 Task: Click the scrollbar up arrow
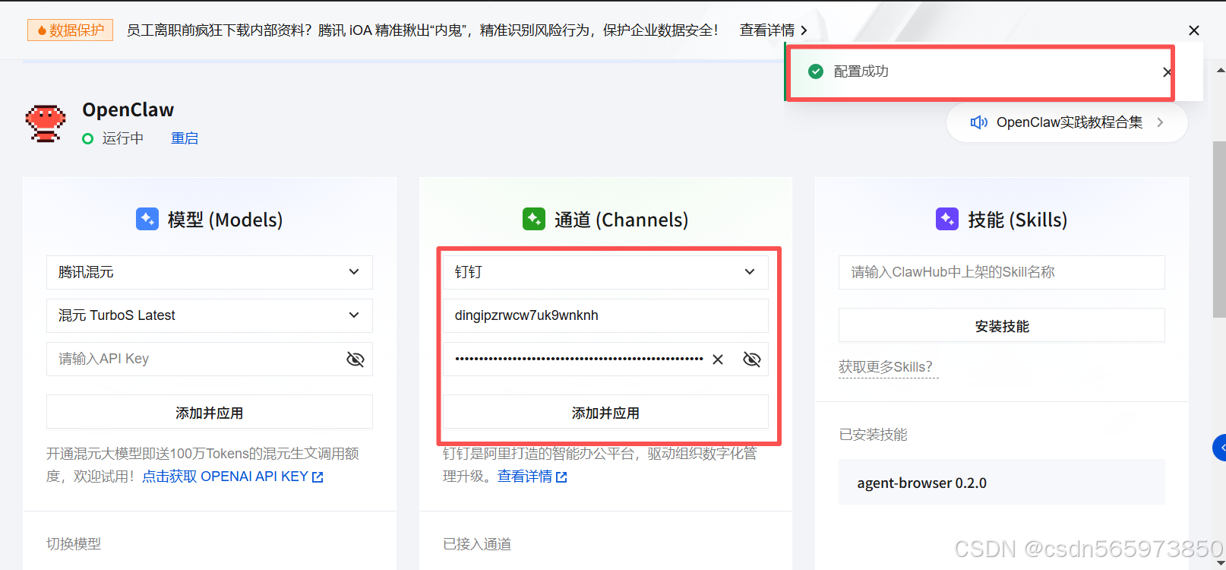click(x=1220, y=70)
